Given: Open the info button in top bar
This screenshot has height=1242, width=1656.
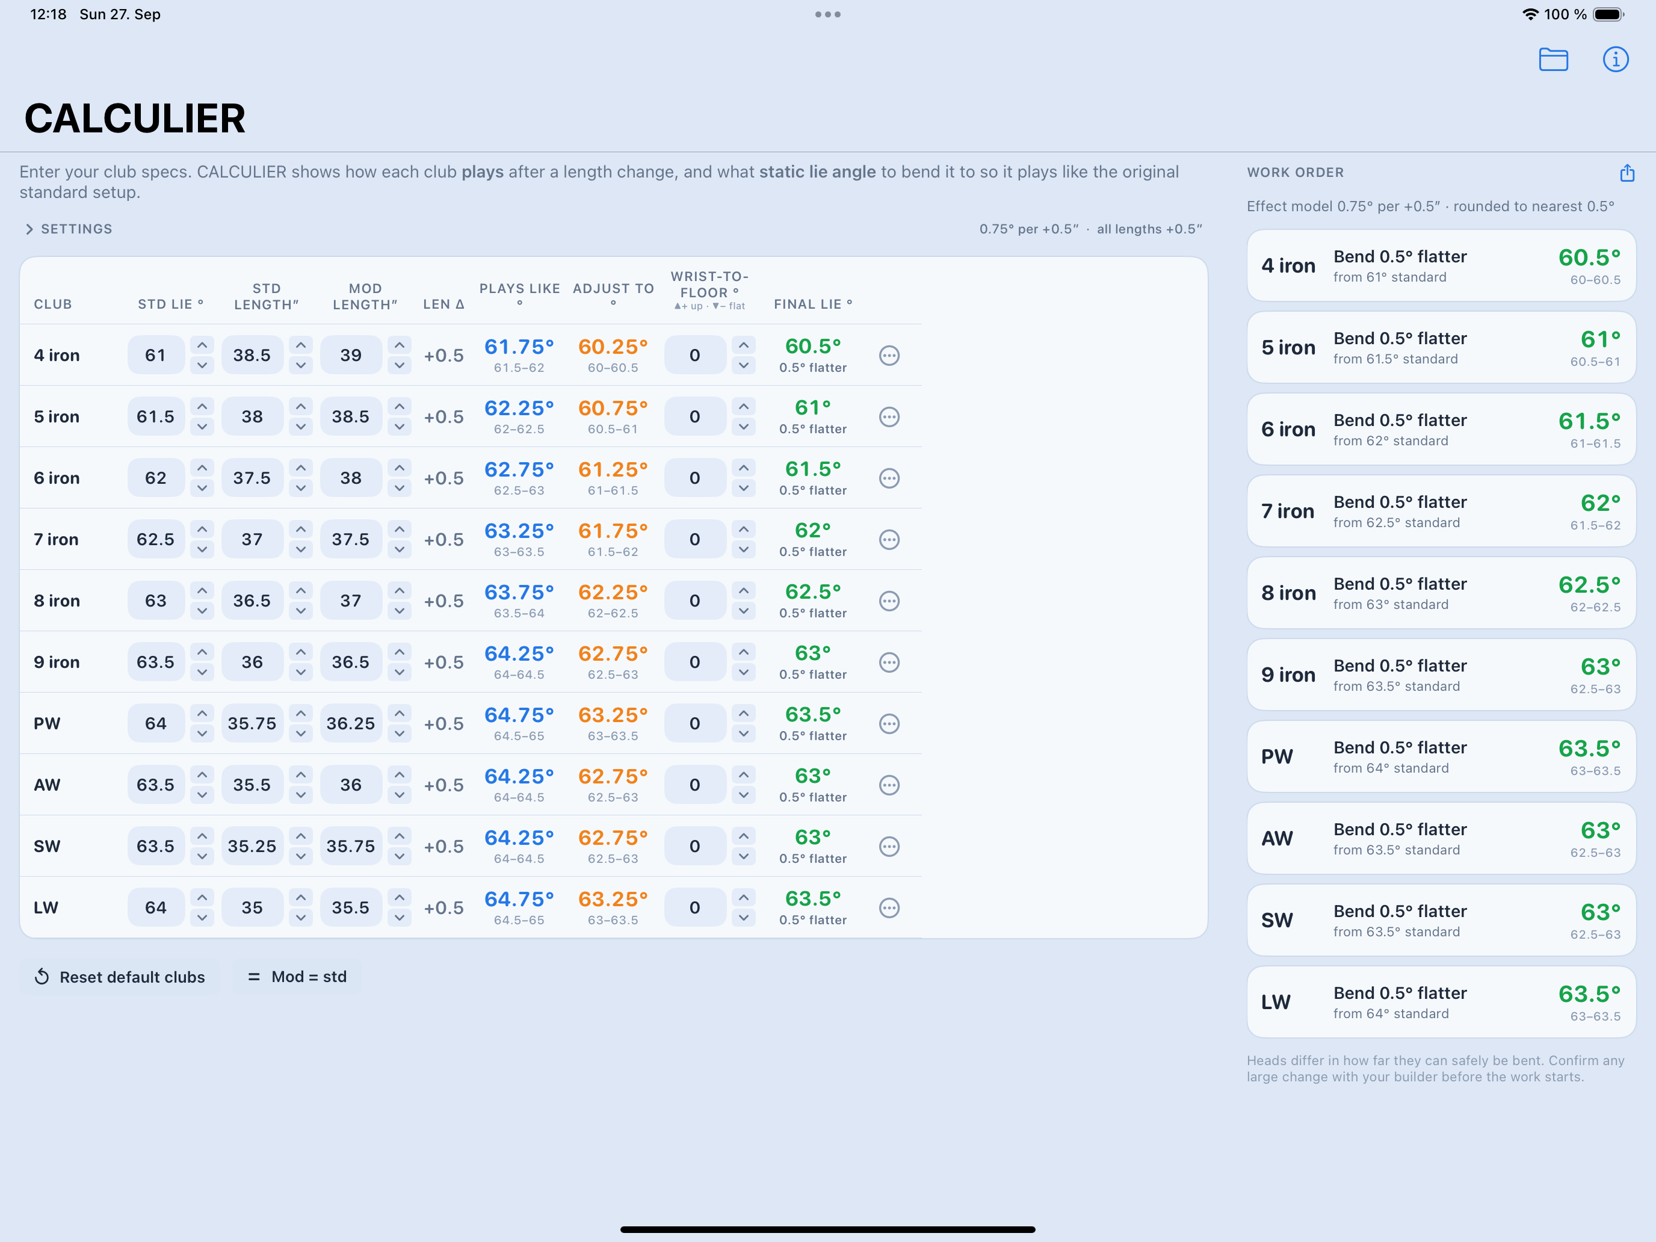Looking at the screenshot, I should [1616, 59].
